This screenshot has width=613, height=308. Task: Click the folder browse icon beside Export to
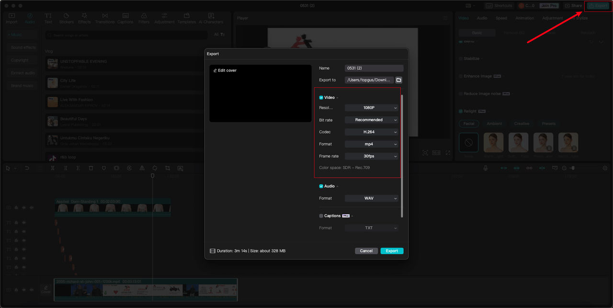tap(398, 80)
